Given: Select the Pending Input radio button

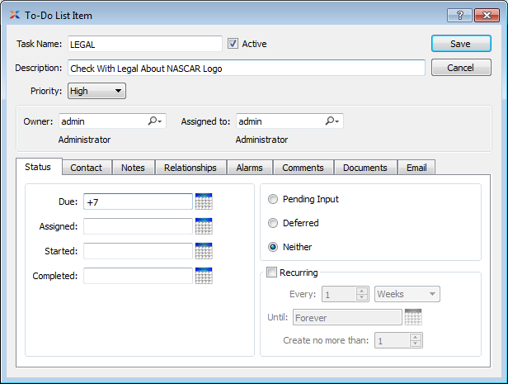Looking at the screenshot, I should click(x=272, y=199).
